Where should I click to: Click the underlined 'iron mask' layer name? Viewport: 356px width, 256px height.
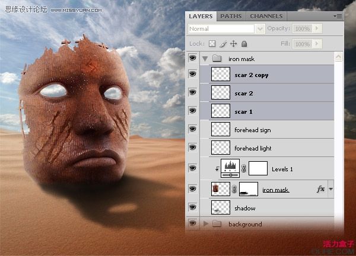[x=276, y=190]
